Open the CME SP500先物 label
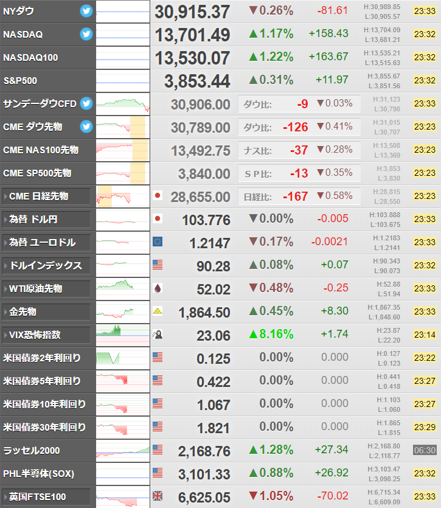The image size is (441, 508). (37, 173)
